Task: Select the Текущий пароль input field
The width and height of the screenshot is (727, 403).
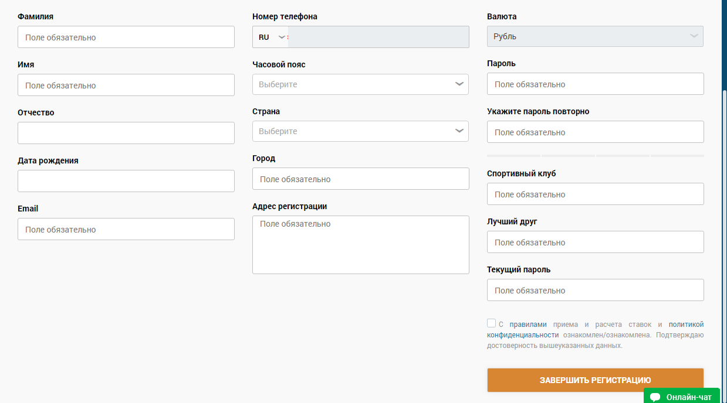Action: click(596, 290)
